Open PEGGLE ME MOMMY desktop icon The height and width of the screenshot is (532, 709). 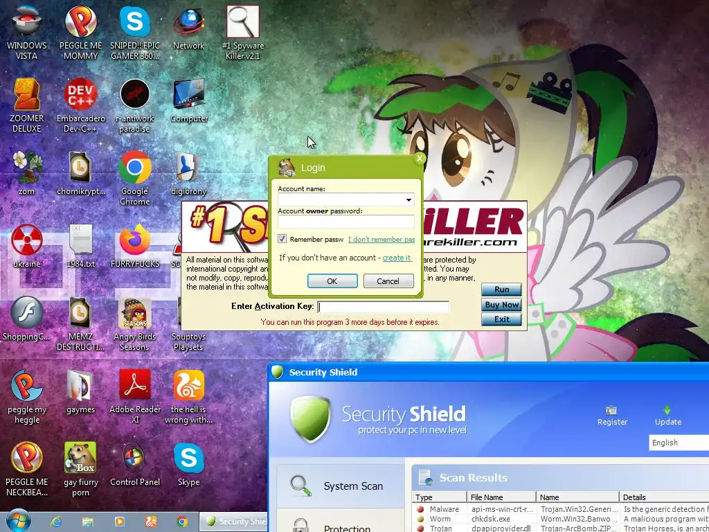[x=80, y=33]
